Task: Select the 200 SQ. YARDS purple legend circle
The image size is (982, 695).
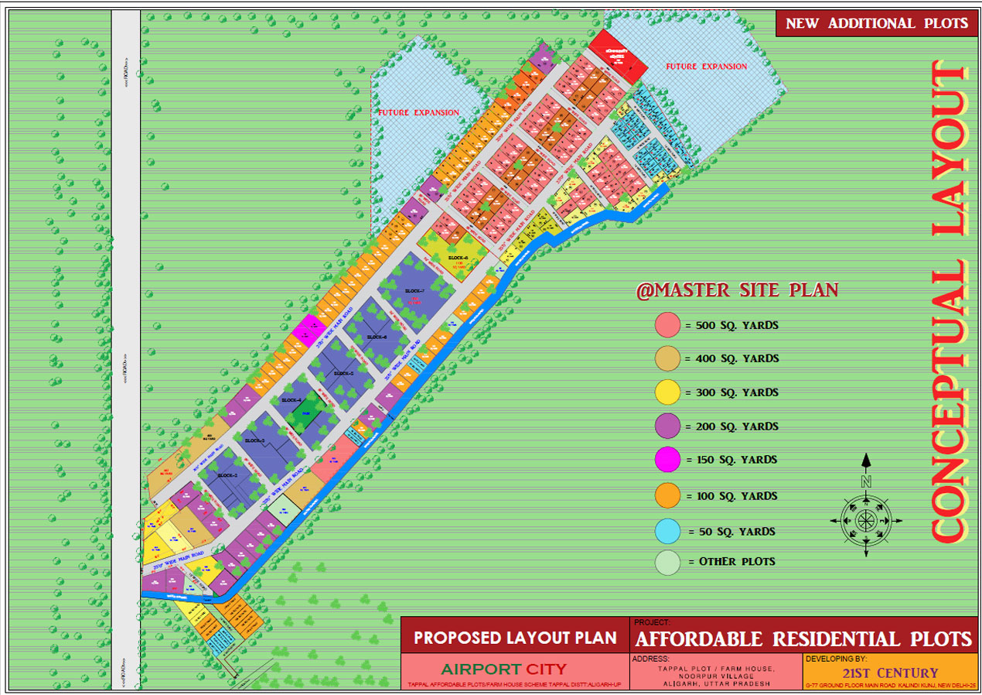Action: (667, 426)
